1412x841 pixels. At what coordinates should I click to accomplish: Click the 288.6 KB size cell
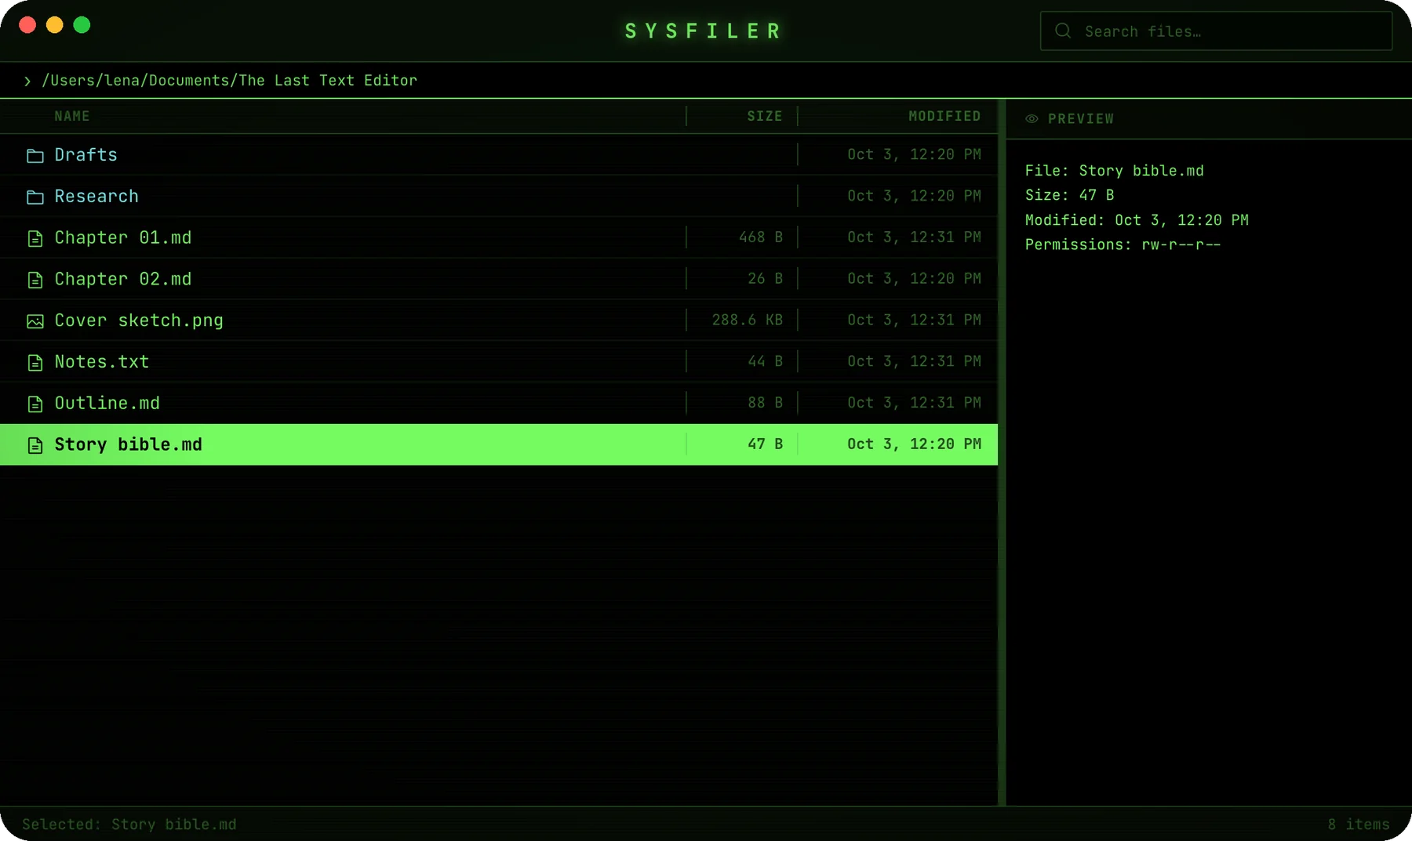pos(747,320)
